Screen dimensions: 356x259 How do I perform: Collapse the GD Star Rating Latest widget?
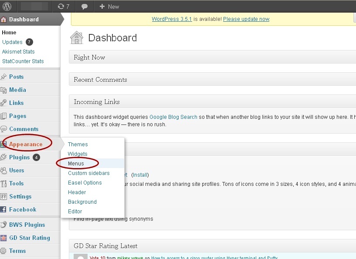click(212, 246)
